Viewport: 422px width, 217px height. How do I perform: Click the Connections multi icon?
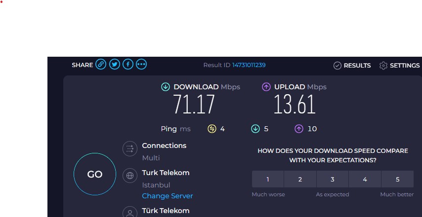(130, 148)
